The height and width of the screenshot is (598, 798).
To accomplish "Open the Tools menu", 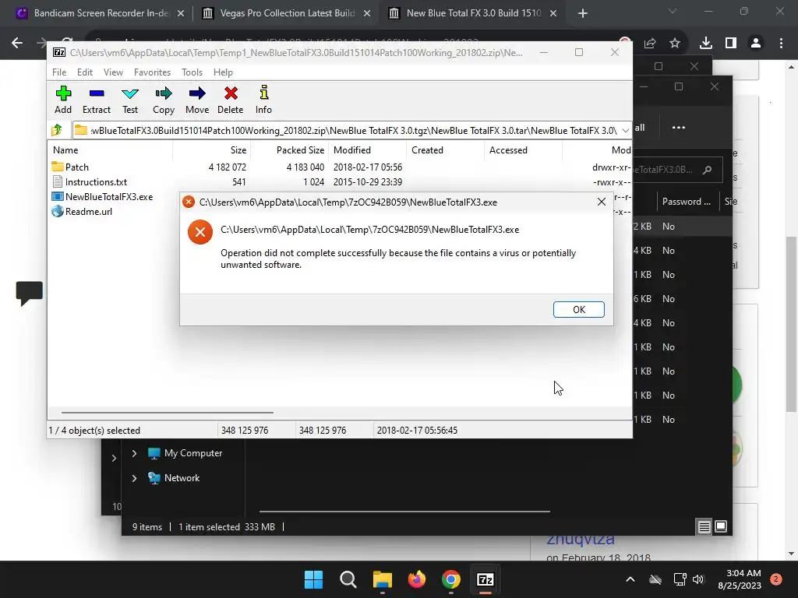I will (192, 72).
